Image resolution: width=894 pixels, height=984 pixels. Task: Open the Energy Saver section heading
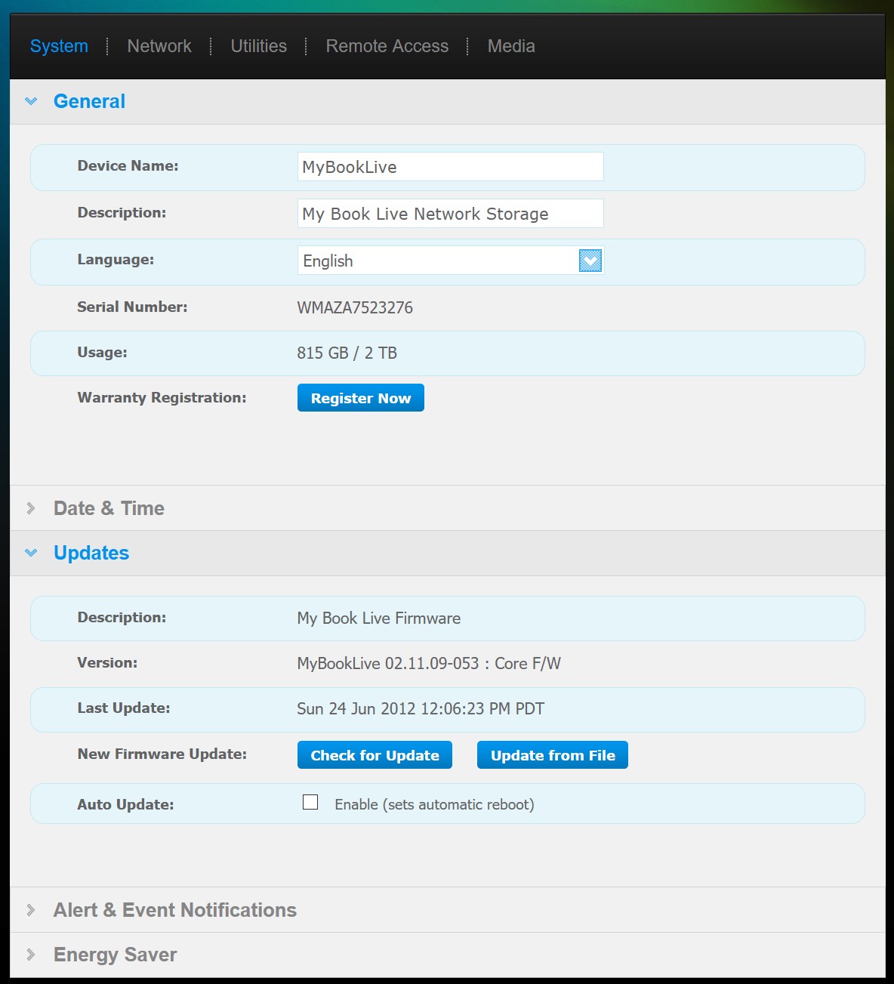115,955
